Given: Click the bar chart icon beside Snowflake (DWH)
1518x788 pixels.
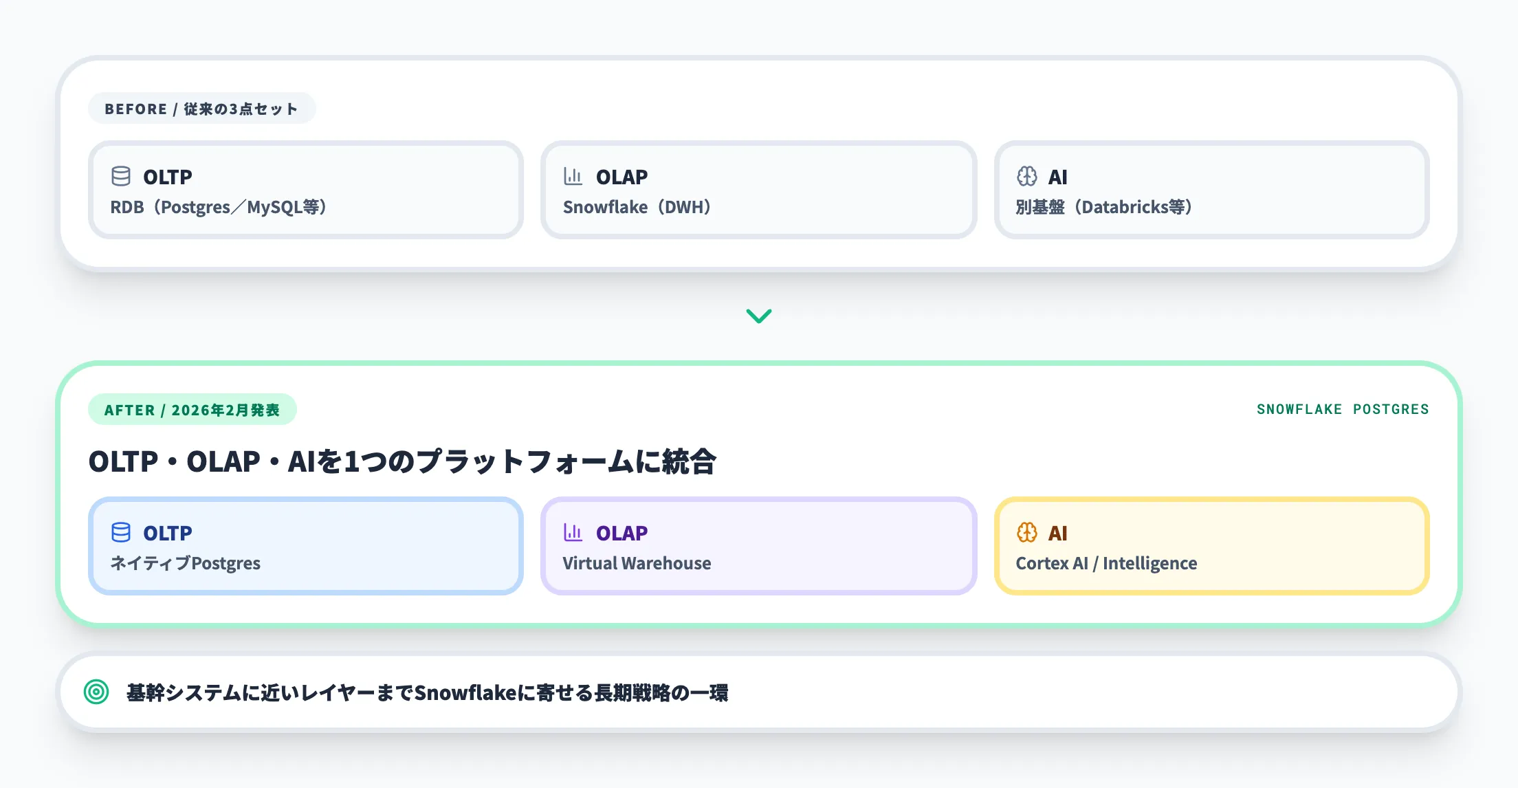Looking at the screenshot, I should click(573, 177).
